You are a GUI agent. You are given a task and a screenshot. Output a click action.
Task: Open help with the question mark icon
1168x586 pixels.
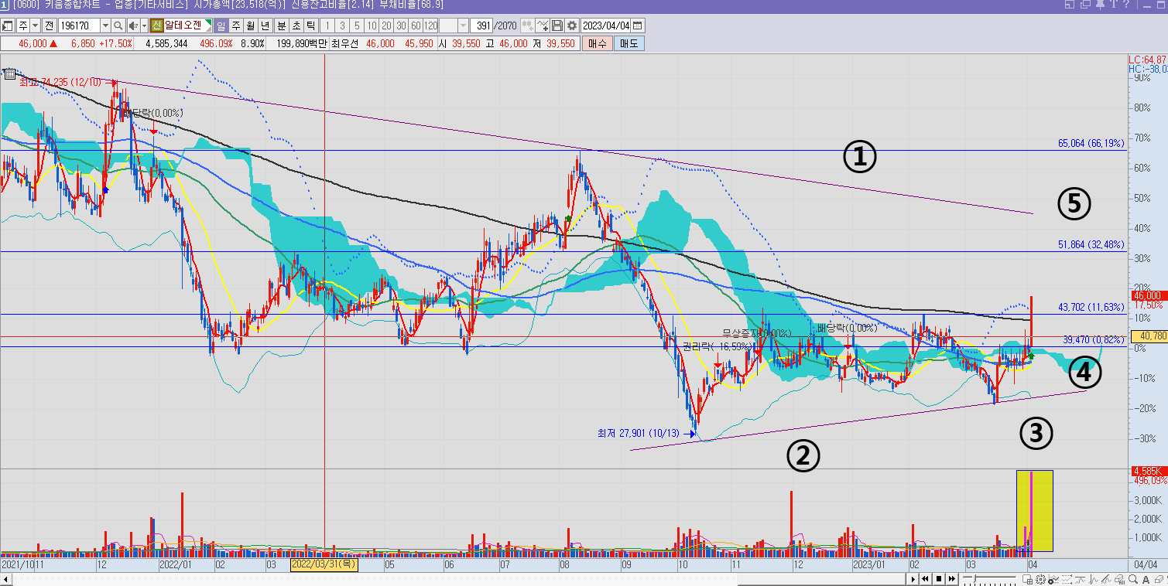tap(1126, 5)
